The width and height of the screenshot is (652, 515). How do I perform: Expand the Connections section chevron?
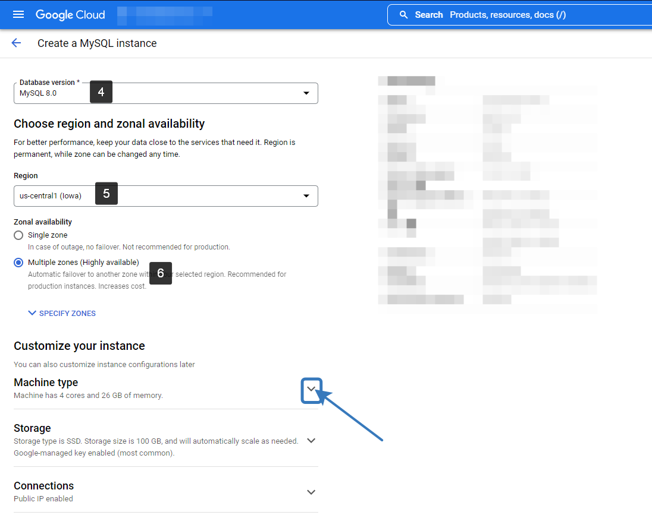click(311, 492)
